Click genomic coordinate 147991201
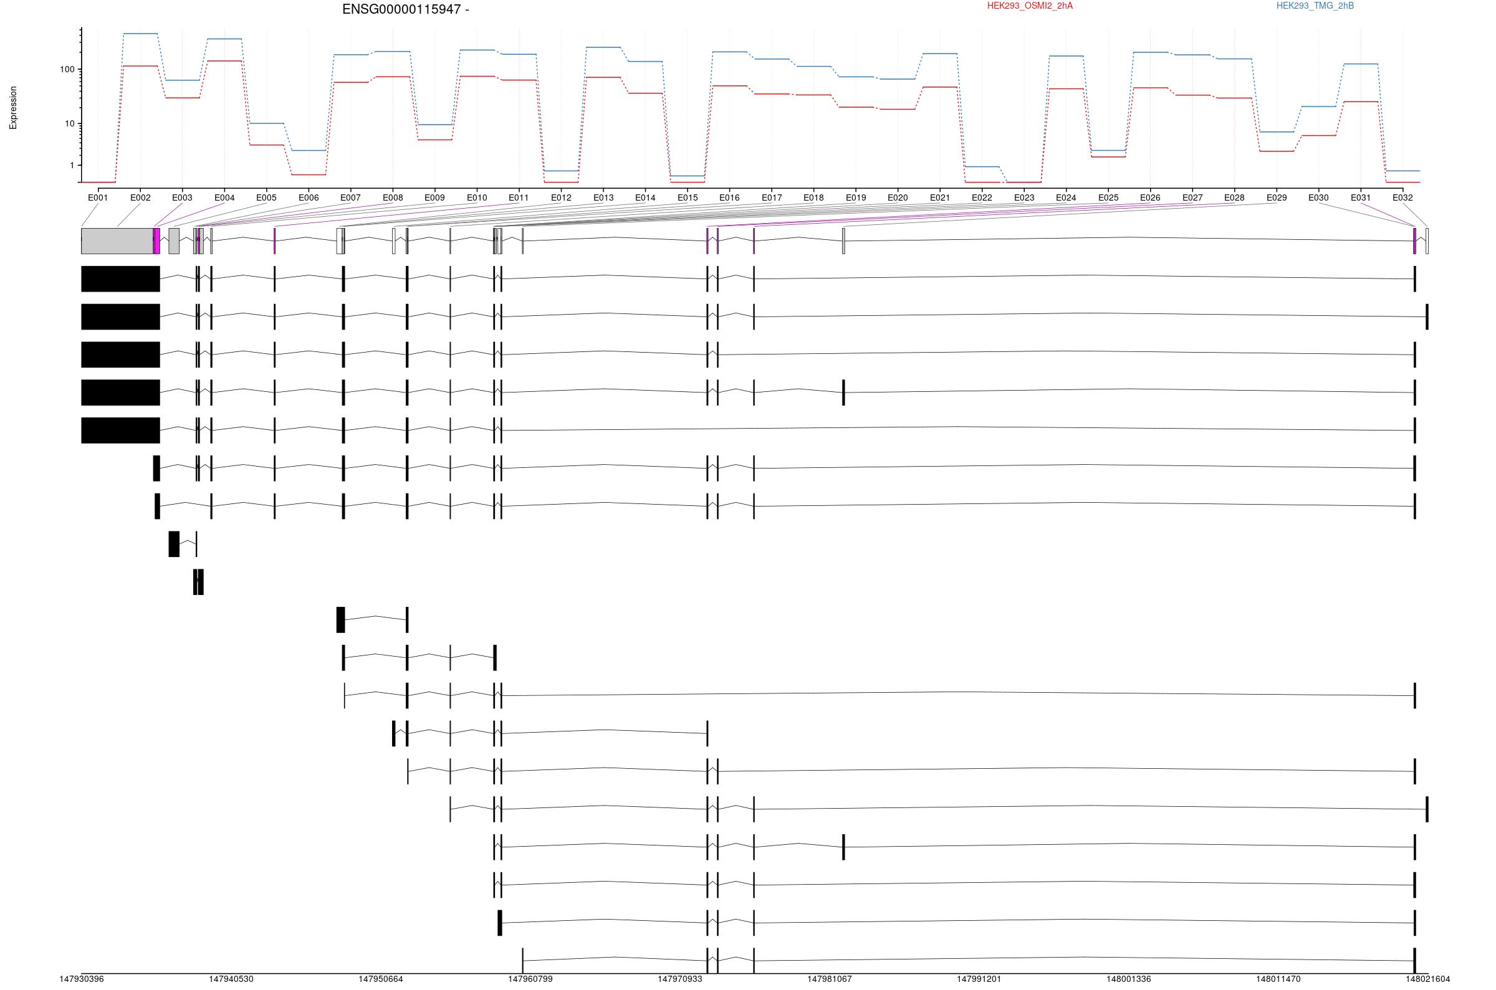The width and height of the screenshot is (1496, 990). coord(979,979)
